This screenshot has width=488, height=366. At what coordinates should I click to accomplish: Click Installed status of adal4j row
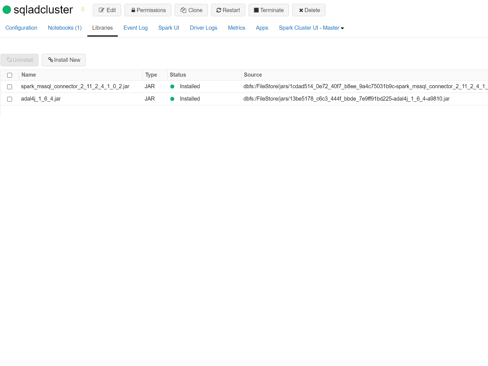tap(190, 99)
